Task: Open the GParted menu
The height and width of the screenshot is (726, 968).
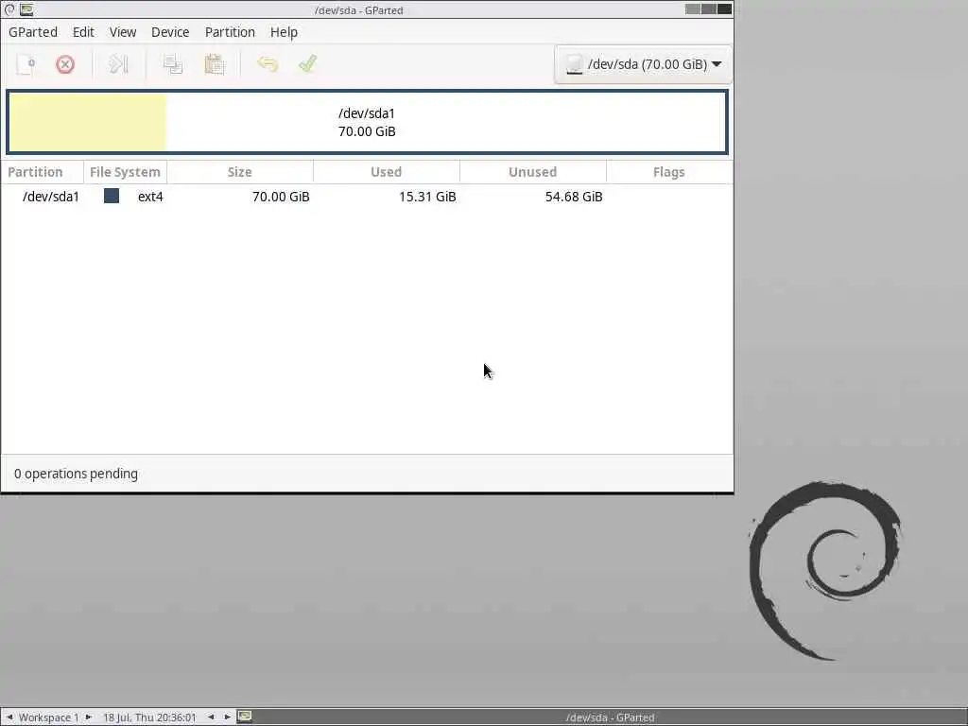Action: [33, 32]
